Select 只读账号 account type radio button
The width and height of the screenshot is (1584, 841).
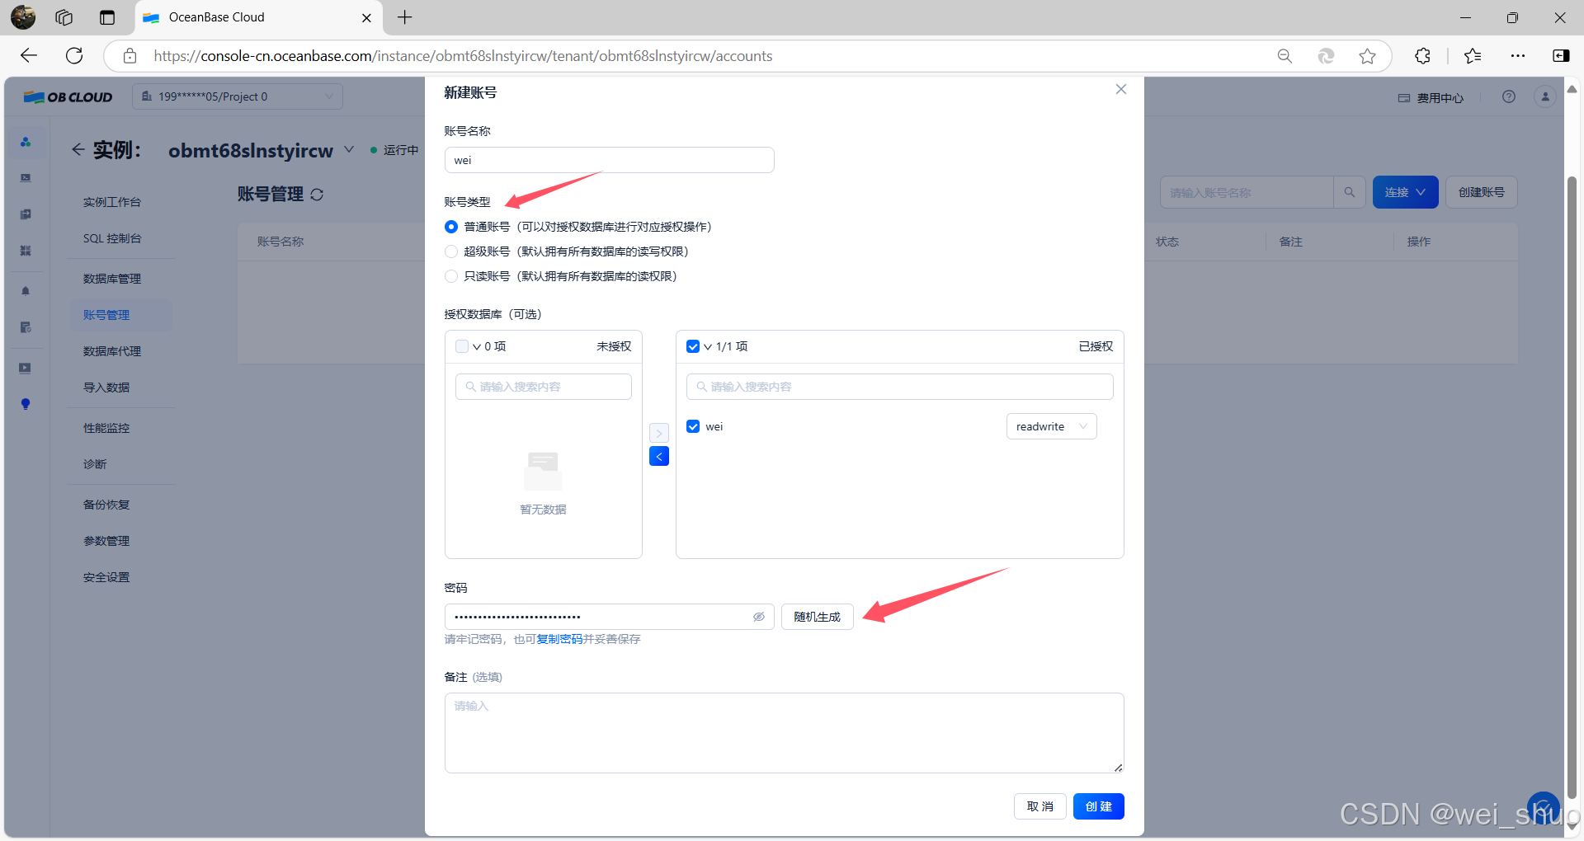(451, 276)
